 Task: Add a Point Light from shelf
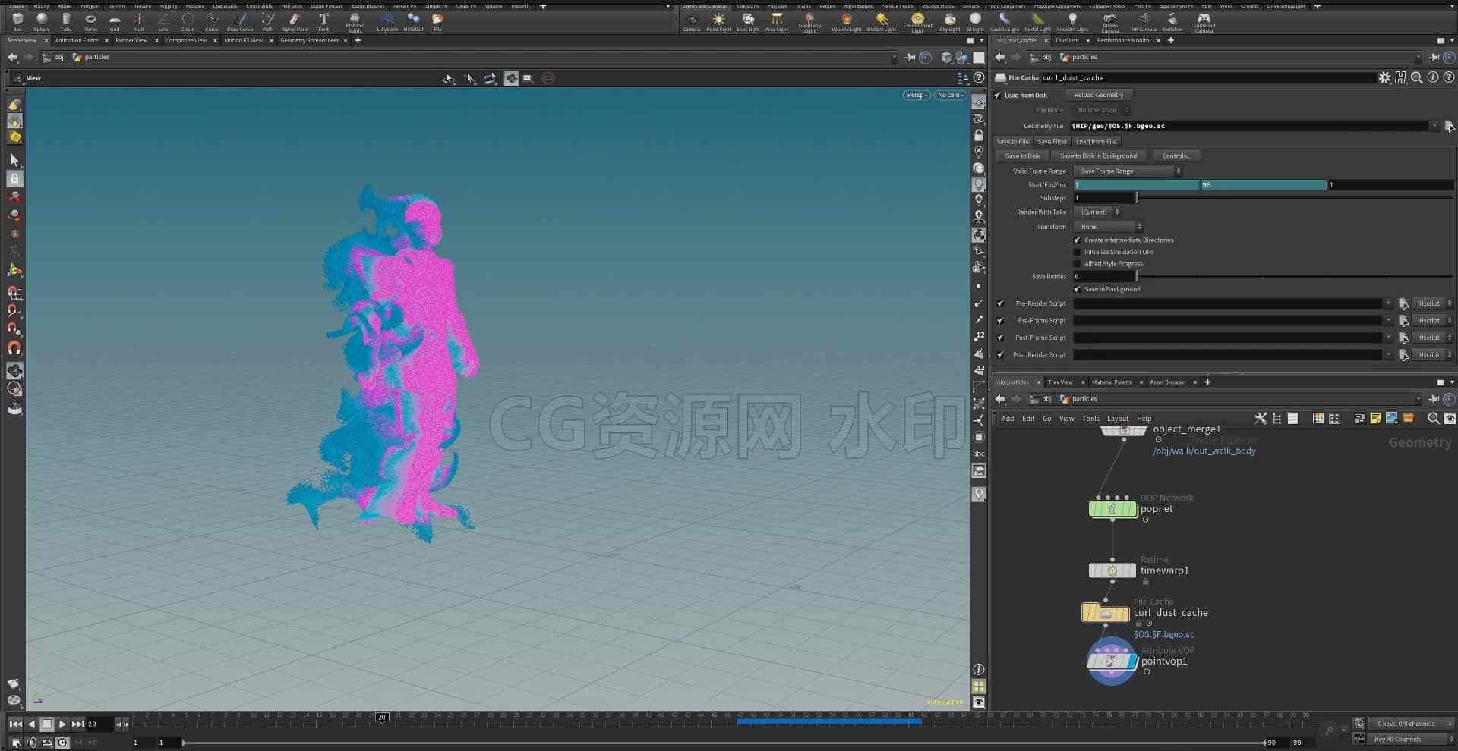pos(718,21)
